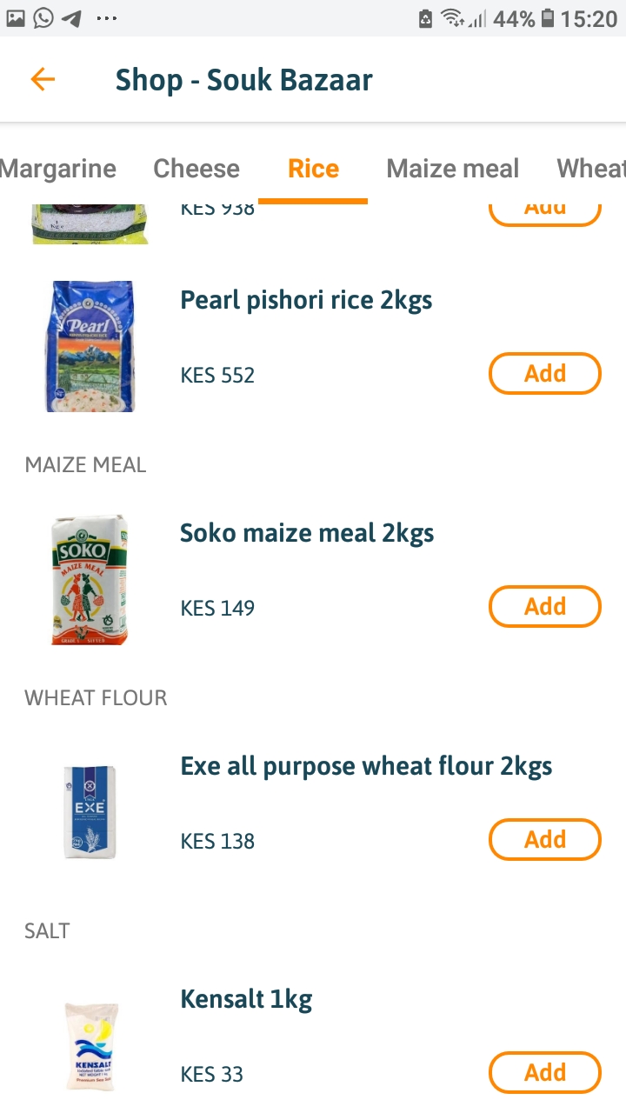Viewport: 626px width, 1113px height.
Task: Add Soko maize meal 2kgs
Action: click(x=545, y=606)
